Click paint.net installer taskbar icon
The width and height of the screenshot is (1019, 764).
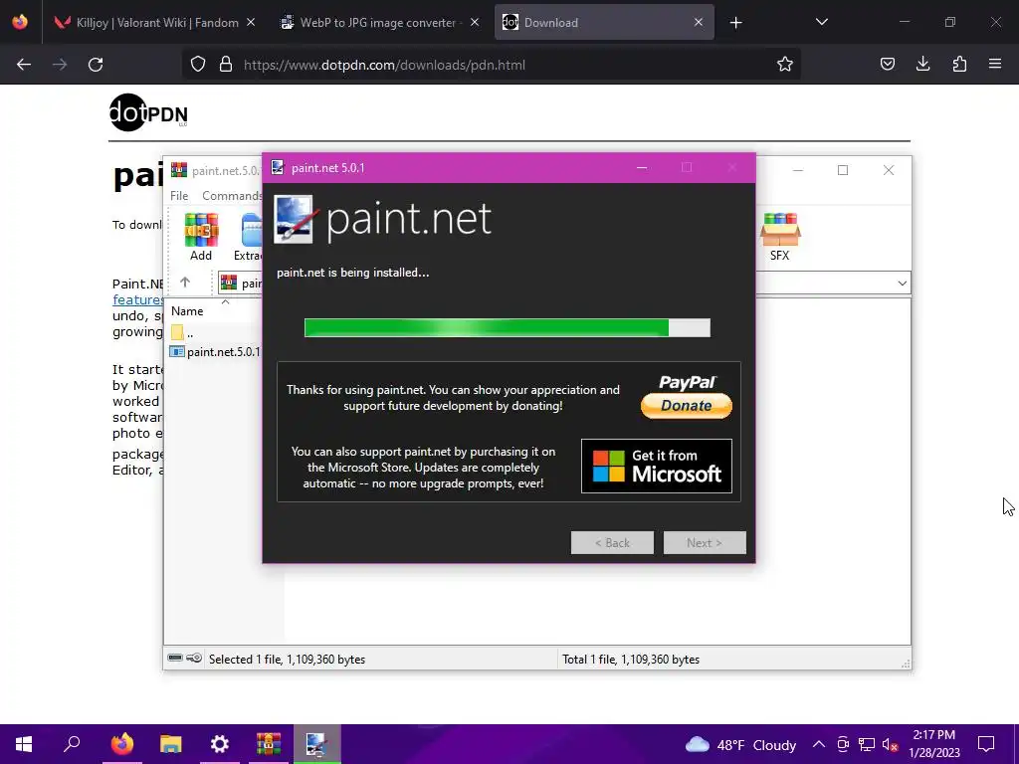[316, 744]
